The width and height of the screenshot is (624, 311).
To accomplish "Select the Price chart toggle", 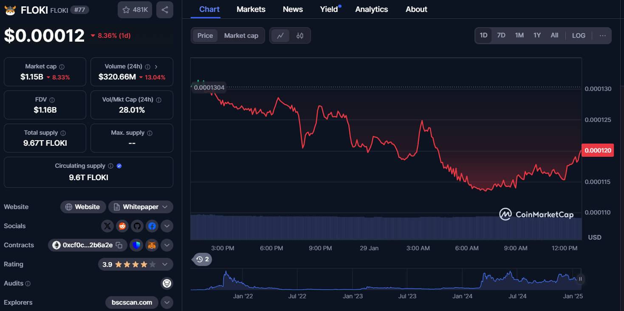I will click(x=205, y=36).
